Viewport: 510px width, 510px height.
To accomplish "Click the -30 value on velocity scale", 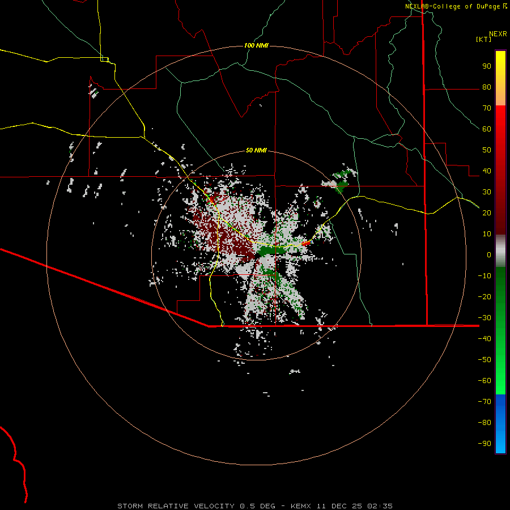I will tap(484, 318).
